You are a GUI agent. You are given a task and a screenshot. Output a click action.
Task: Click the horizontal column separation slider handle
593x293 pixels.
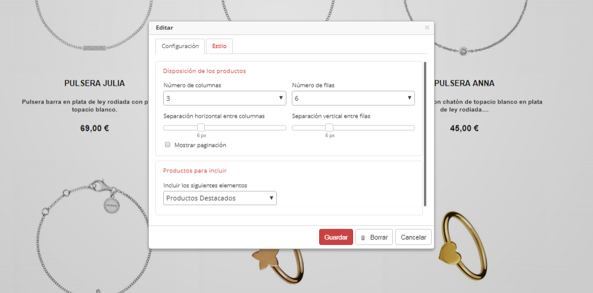click(201, 127)
